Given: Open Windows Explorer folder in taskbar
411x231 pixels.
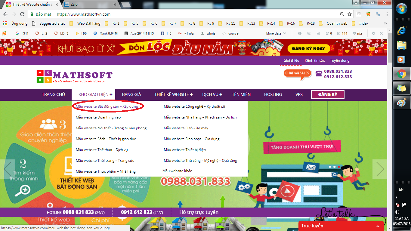Looking at the screenshot, I should (x=402, y=45).
